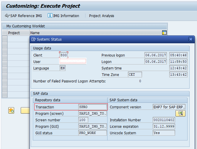Open SAP Reference IMG
The image size is (197, 149).
(24, 16)
